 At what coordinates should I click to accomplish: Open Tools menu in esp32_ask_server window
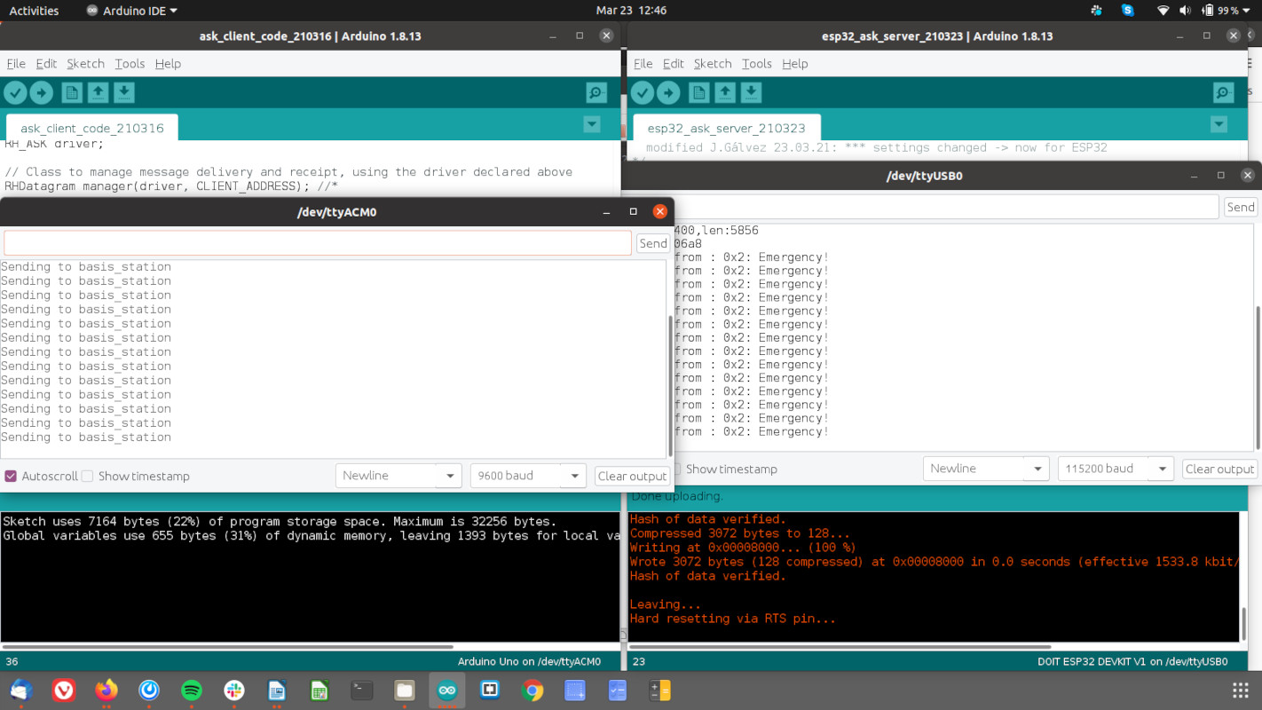[x=757, y=64]
